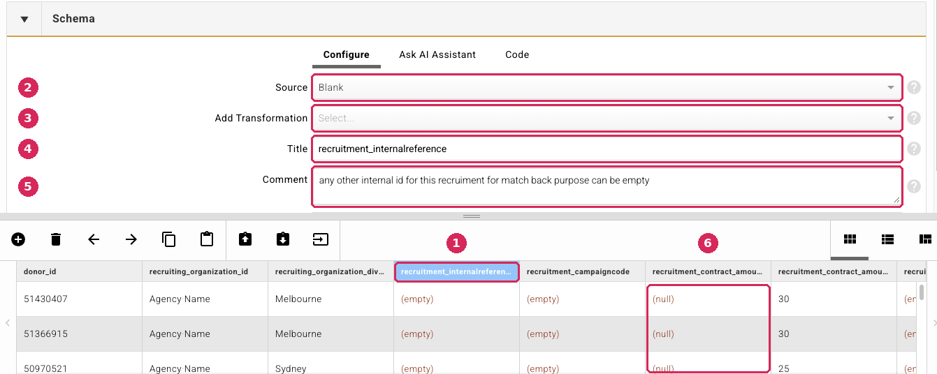Click into the Comment text area
Viewport: 937px width, 374px height.
pyautogui.click(x=606, y=186)
